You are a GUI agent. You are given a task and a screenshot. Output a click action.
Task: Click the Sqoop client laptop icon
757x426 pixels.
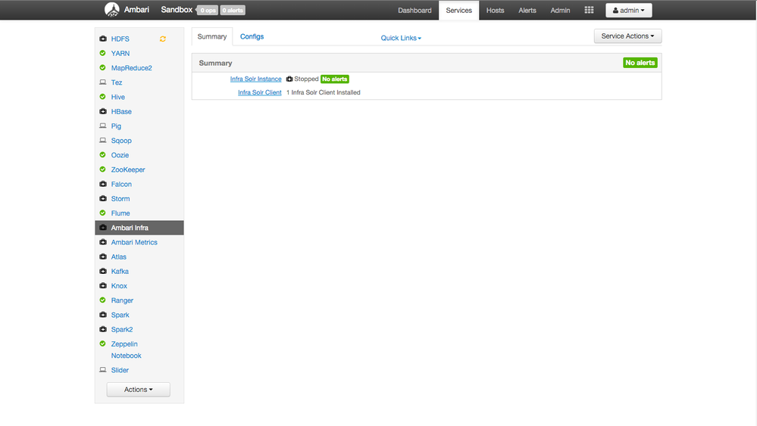pyautogui.click(x=103, y=140)
